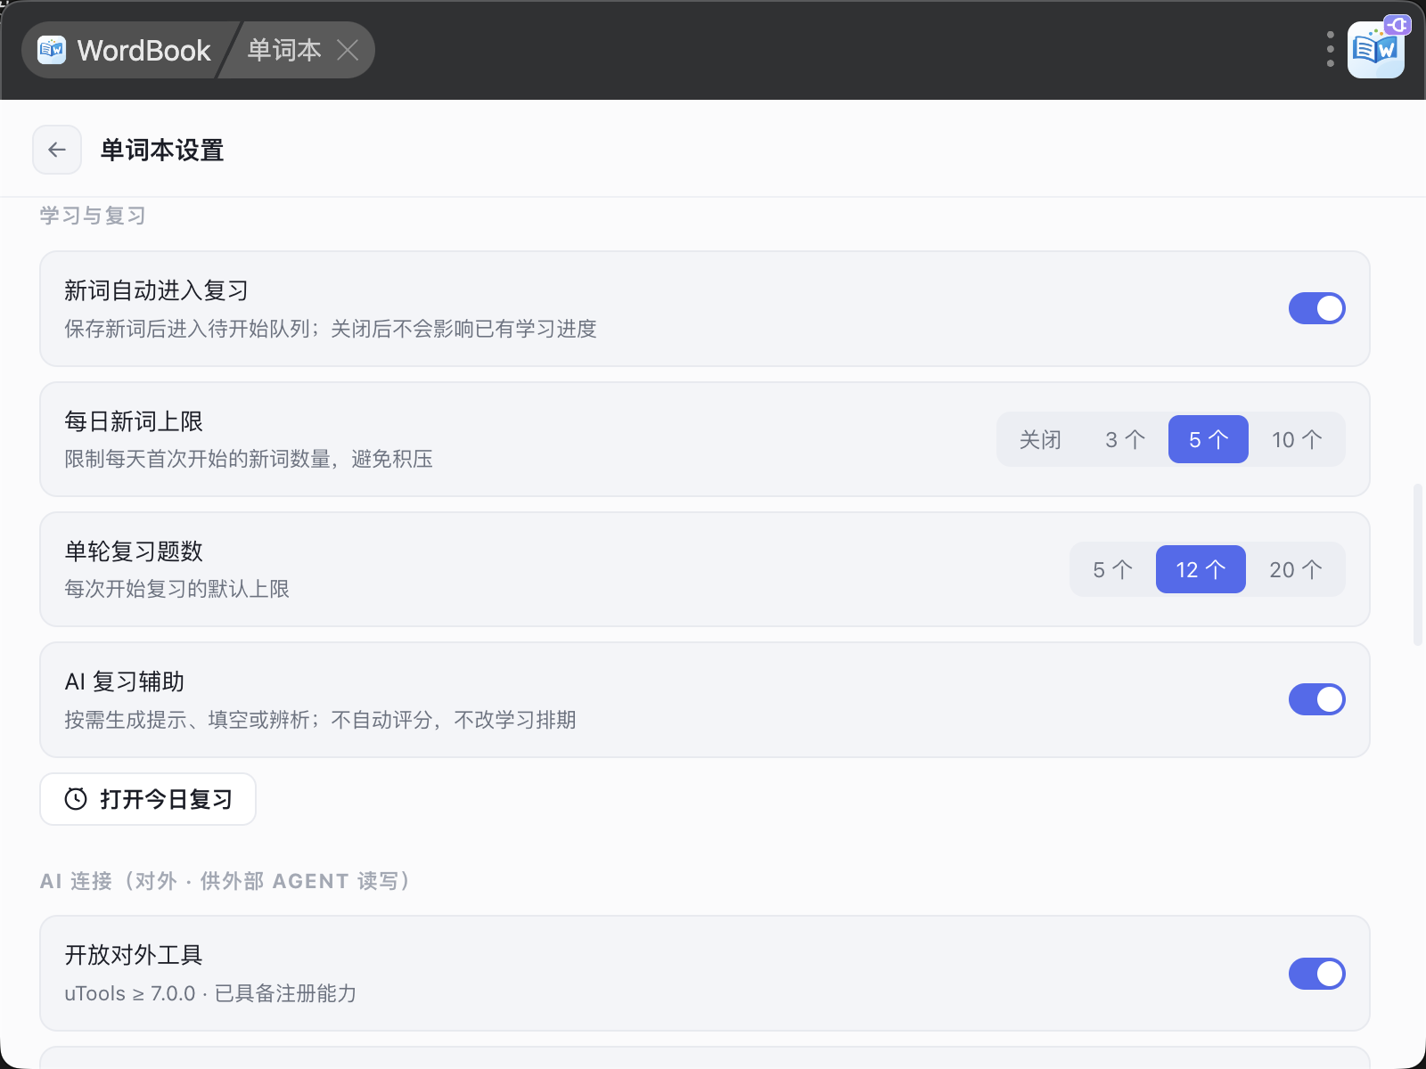
Task: Choose 3 个 for daily new words
Action: click(x=1125, y=439)
